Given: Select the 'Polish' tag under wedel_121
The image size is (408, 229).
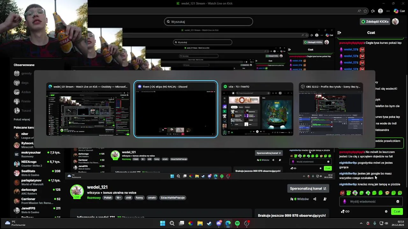Looking at the screenshot, I should 108,198.
